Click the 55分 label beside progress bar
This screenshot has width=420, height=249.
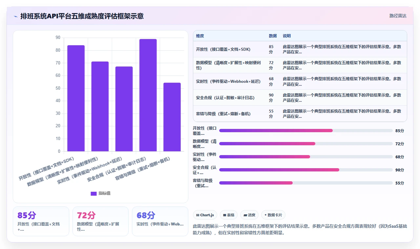click(x=400, y=183)
